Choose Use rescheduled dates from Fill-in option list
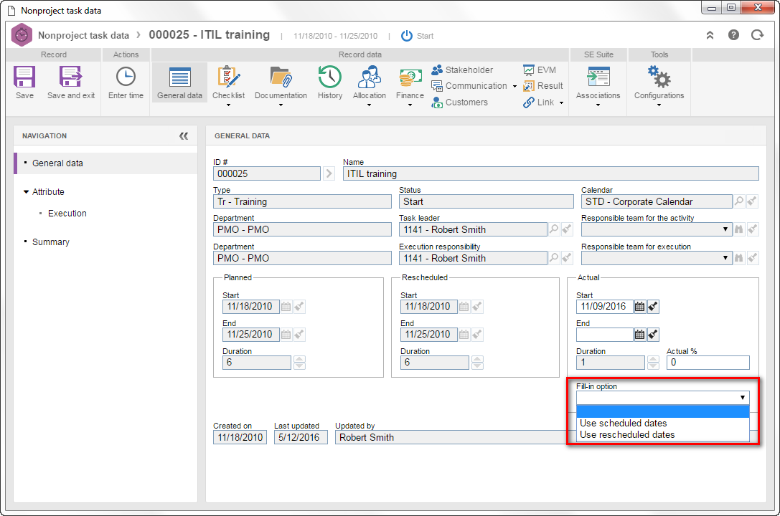780x516 pixels. [662, 435]
